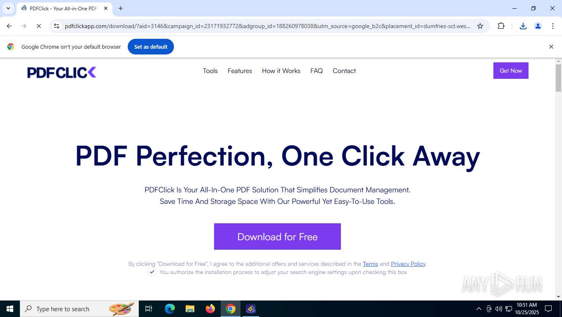Click the Meet Now camera tray icon
Screen dimensions: 562x317
click(489, 309)
